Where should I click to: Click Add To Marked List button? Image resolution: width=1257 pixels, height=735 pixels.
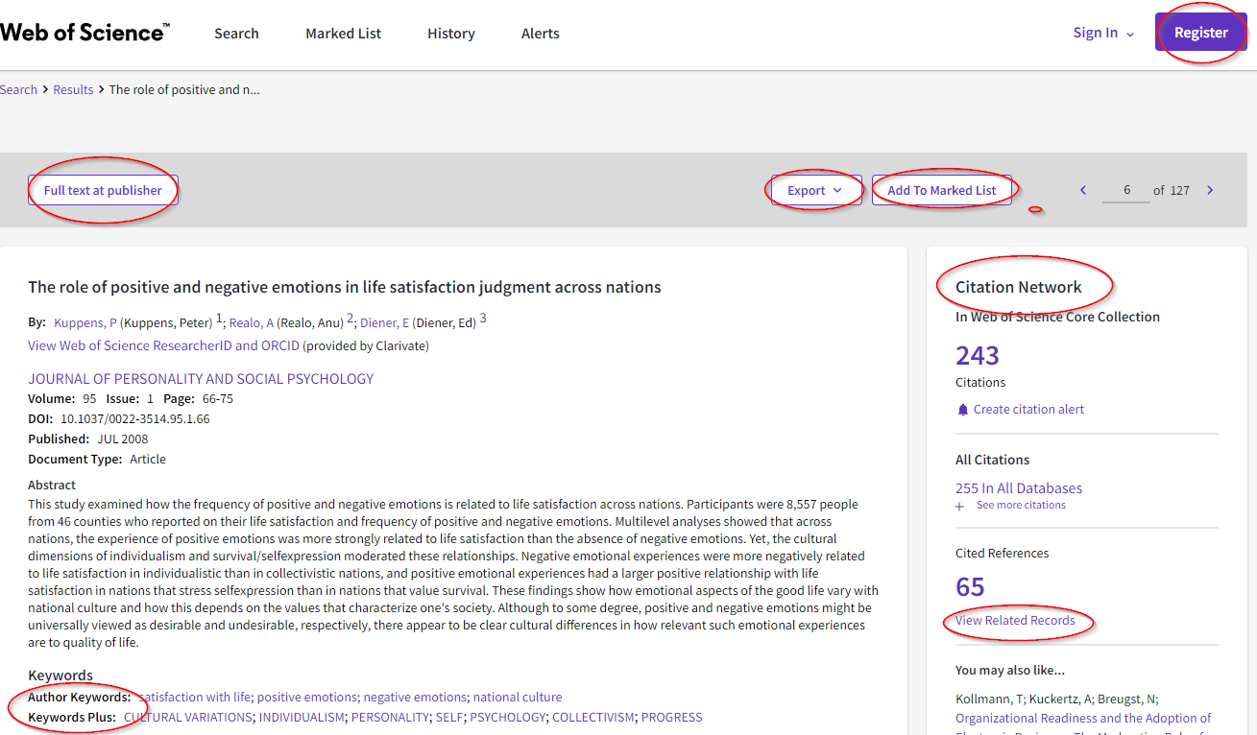click(x=941, y=190)
